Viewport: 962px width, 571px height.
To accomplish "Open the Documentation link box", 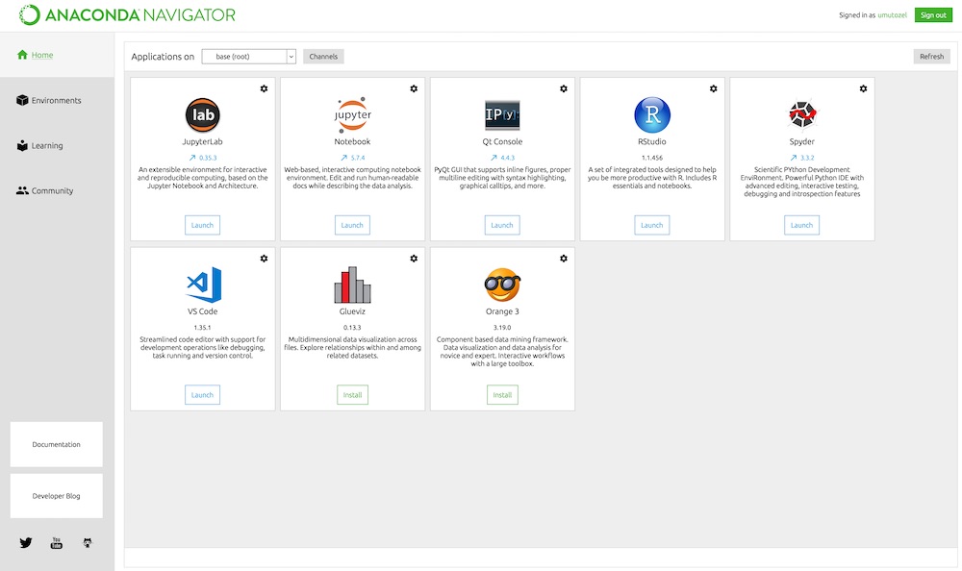I will click(57, 444).
